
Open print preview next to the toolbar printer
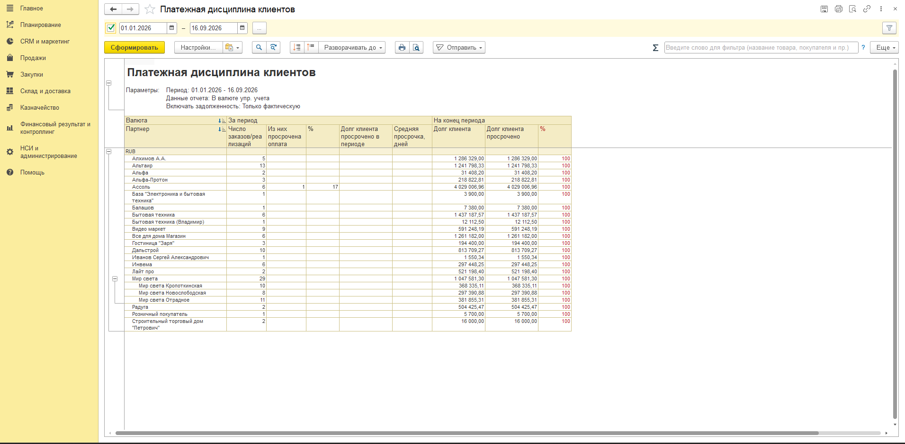point(416,47)
